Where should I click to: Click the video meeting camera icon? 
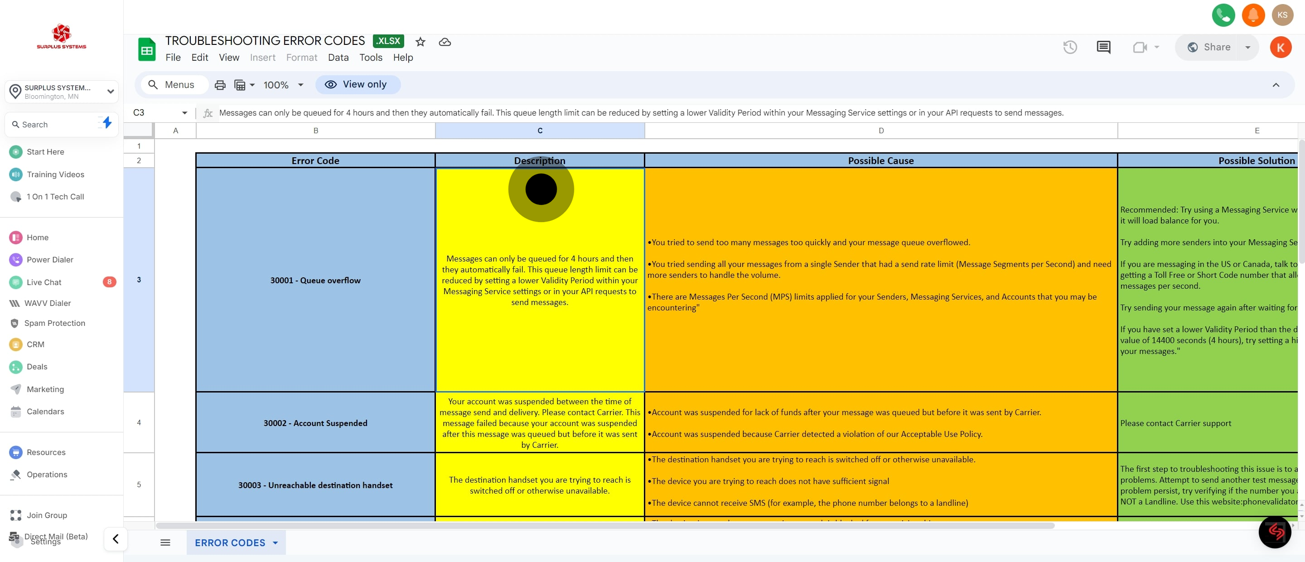[1140, 47]
